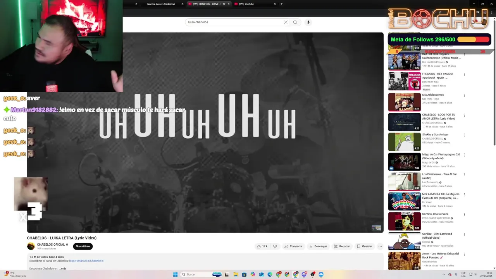Click the microphone icon in the system tray
The height and width of the screenshot is (279, 496).
(456, 274)
